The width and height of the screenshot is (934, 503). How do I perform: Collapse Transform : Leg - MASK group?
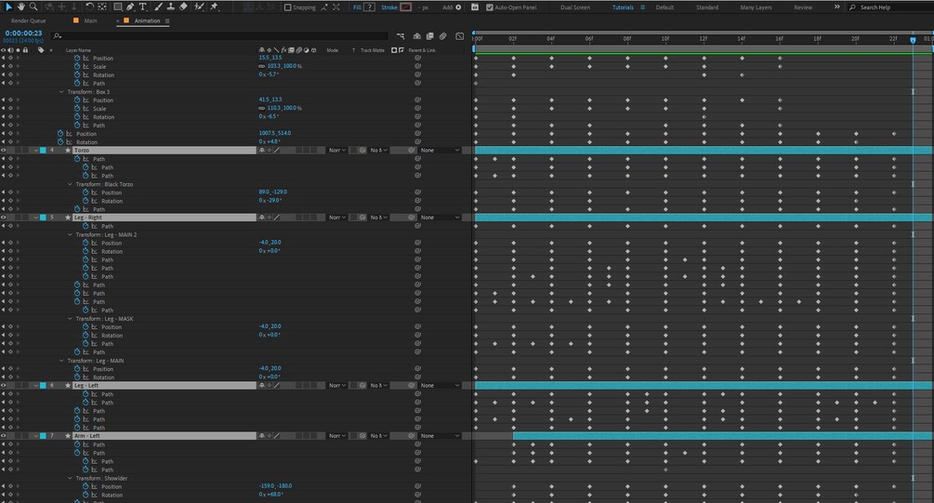(70, 319)
